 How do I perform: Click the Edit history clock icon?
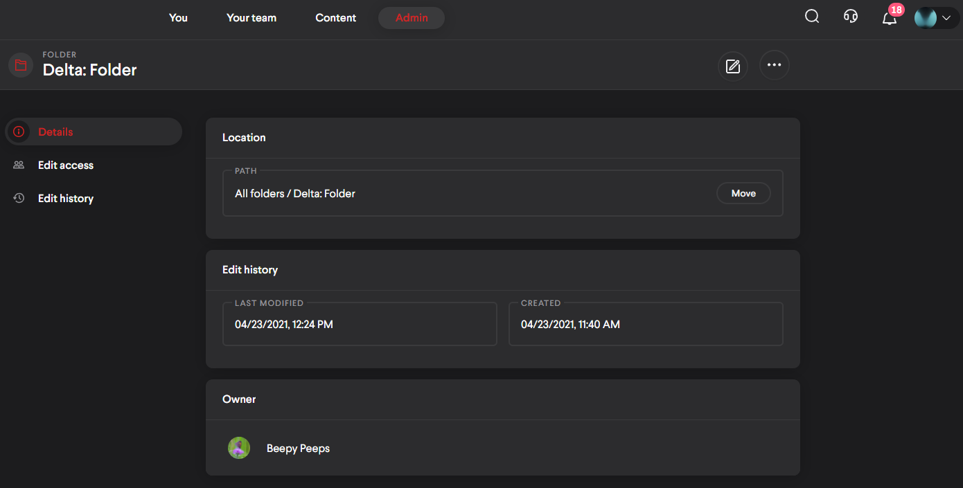click(19, 198)
